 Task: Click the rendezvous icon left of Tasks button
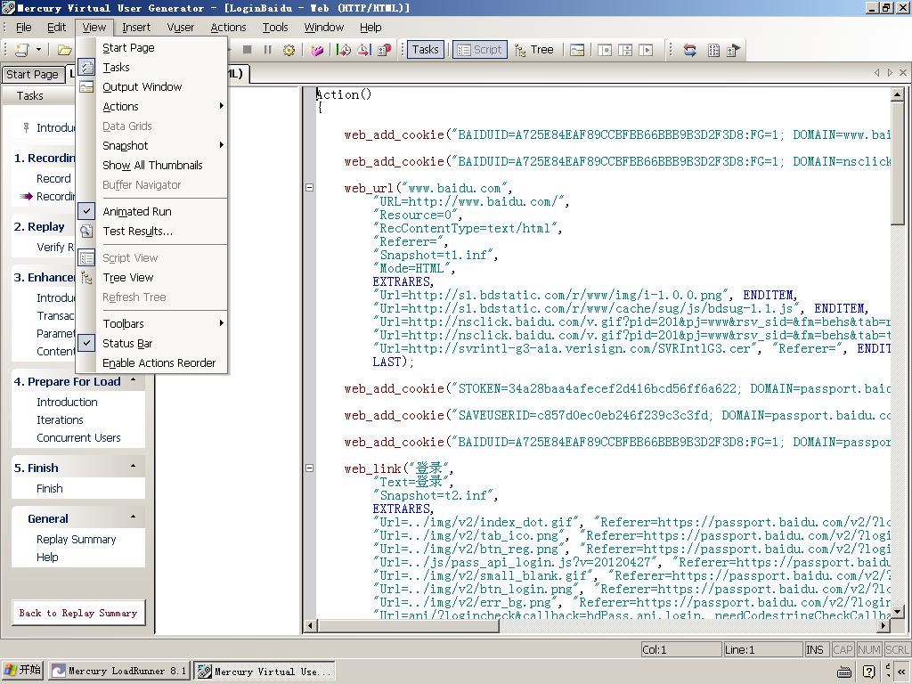384,50
